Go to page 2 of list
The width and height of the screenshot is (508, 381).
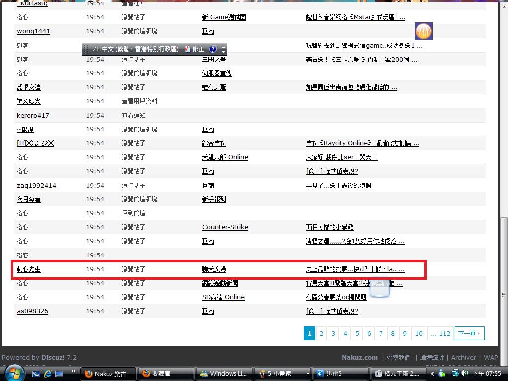[321, 333]
